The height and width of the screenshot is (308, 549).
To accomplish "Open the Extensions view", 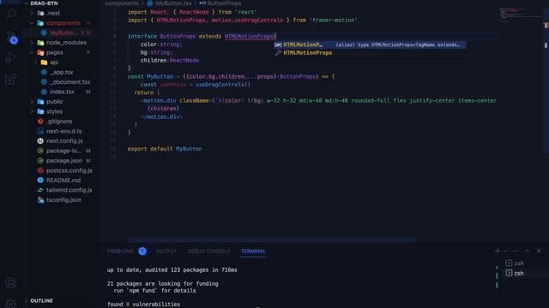I will click(x=11, y=80).
